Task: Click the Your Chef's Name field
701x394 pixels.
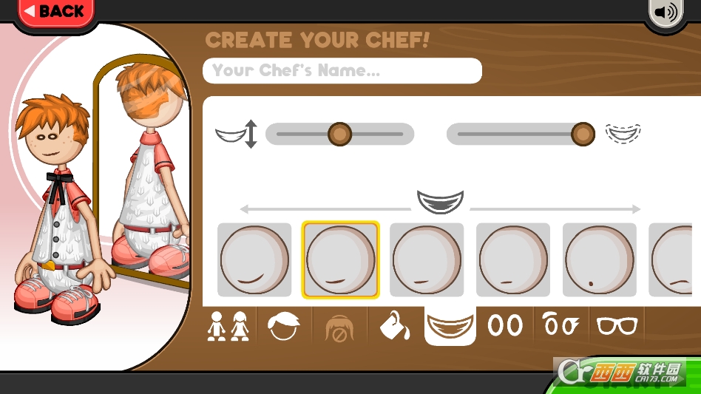Action: coord(342,70)
